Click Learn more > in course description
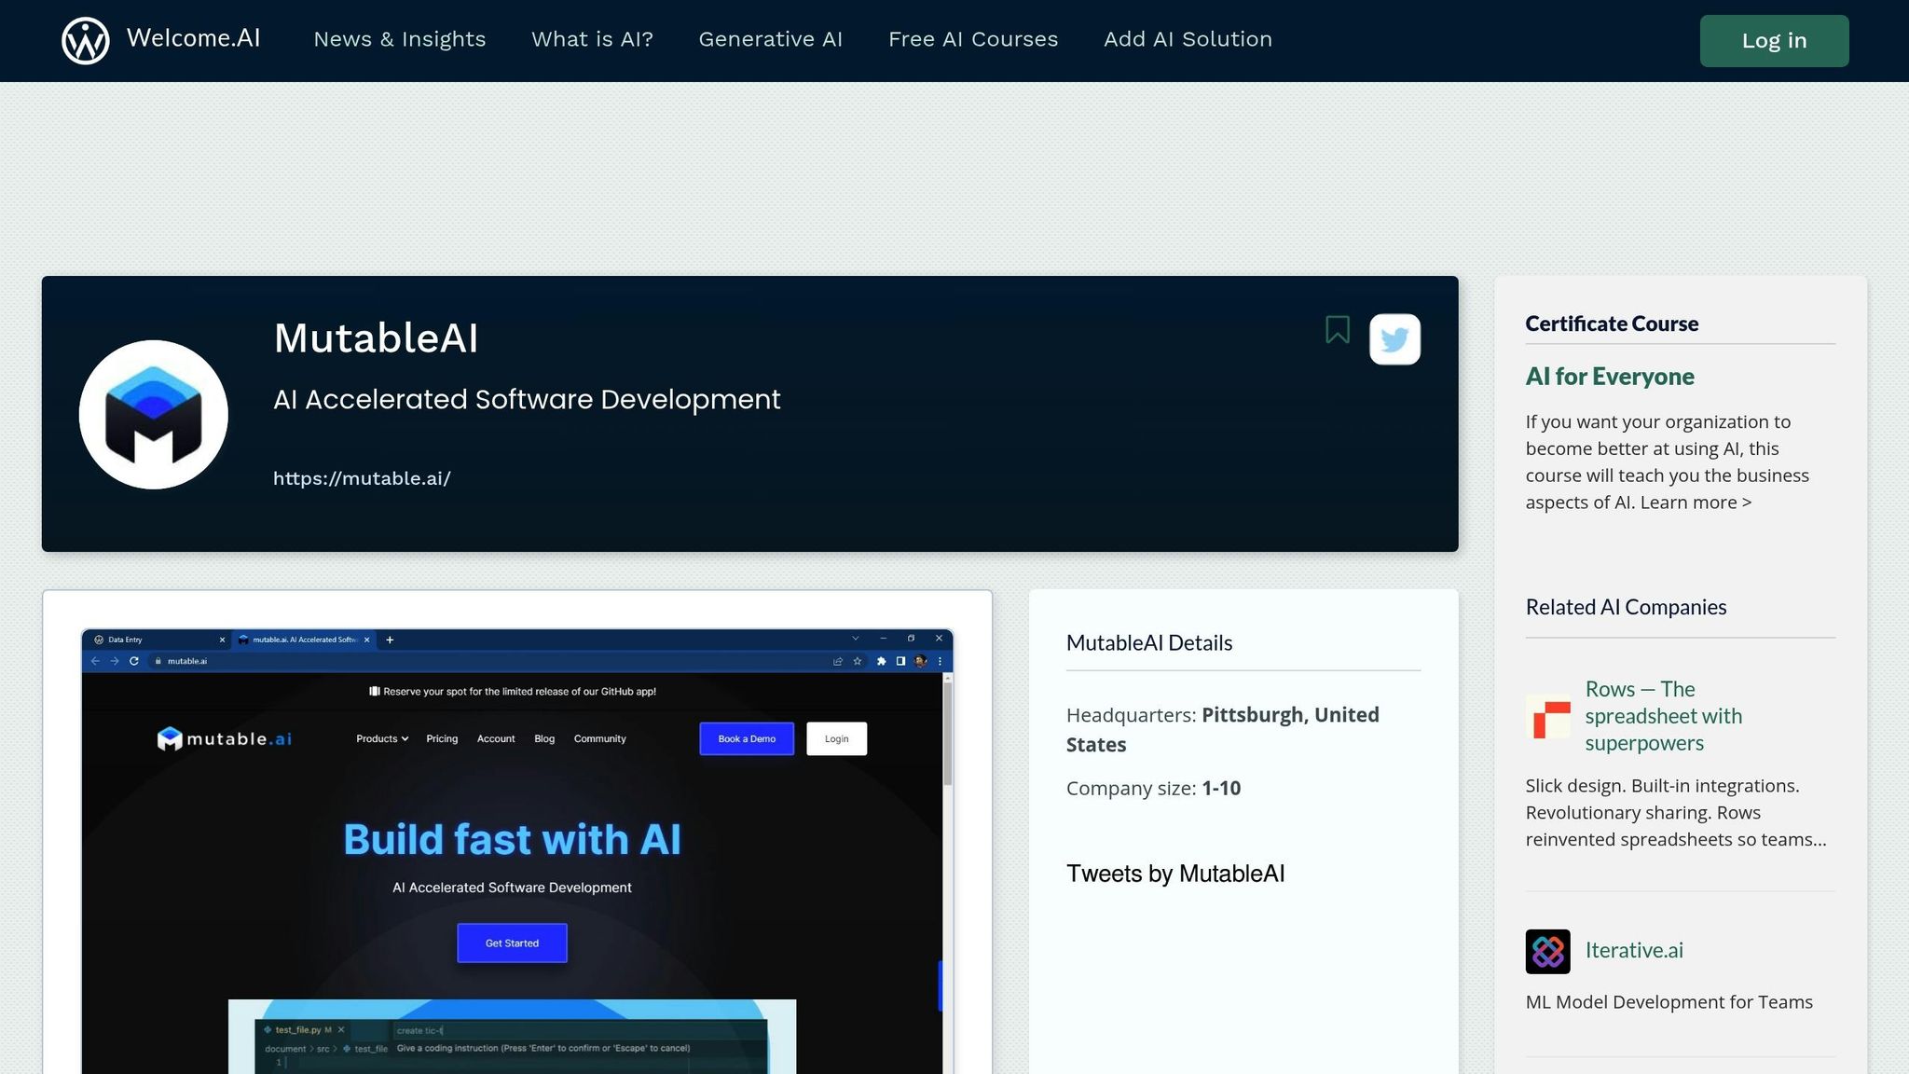1909x1074 pixels. tap(1696, 503)
